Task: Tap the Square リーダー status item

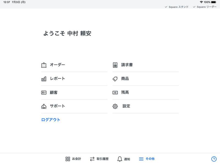Action: [205, 8]
